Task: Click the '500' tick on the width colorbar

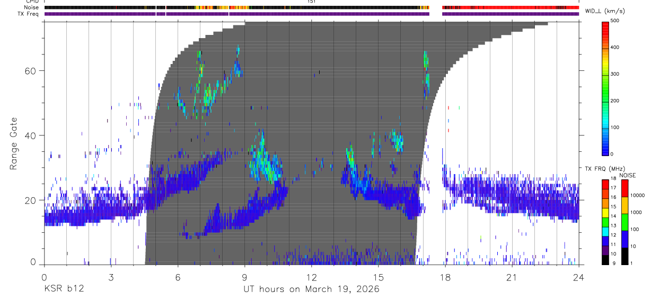Action: (x=615, y=21)
